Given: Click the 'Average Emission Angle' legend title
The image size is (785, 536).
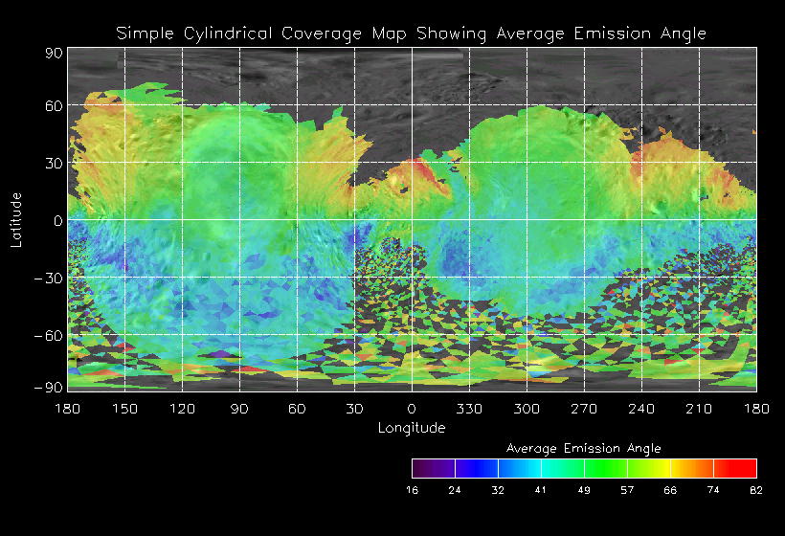Looking at the screenshot, I should tap(584, 448).
